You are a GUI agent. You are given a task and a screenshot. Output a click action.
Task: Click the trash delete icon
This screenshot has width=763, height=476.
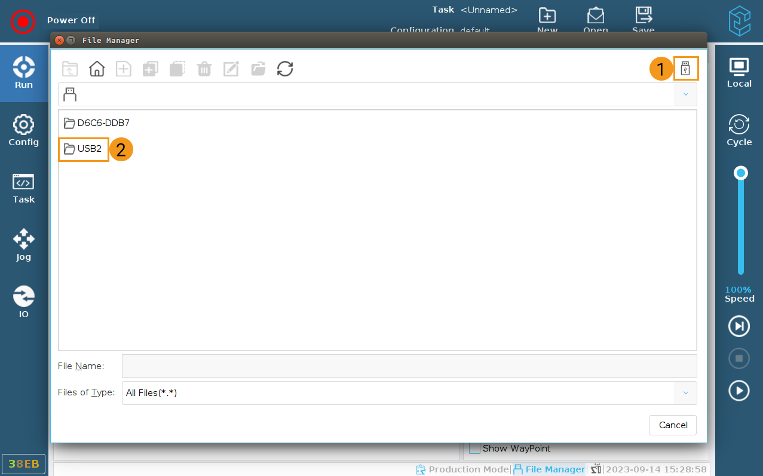[x=204, y=69]
